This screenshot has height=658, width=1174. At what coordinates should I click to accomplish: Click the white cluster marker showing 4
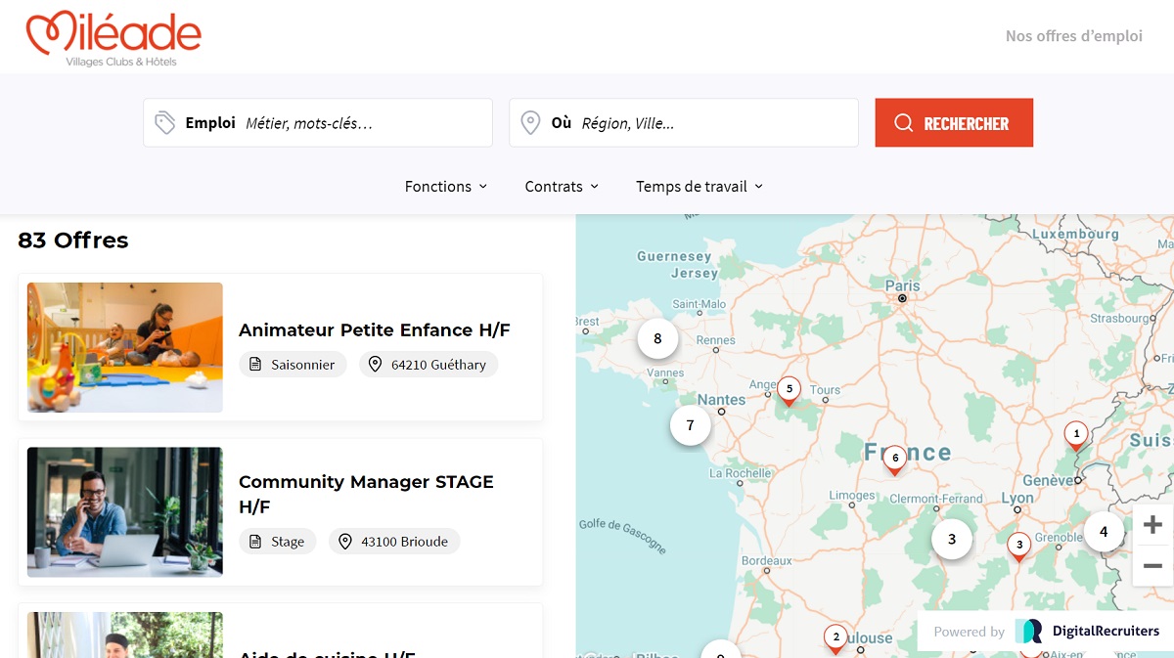point(1104,532)
